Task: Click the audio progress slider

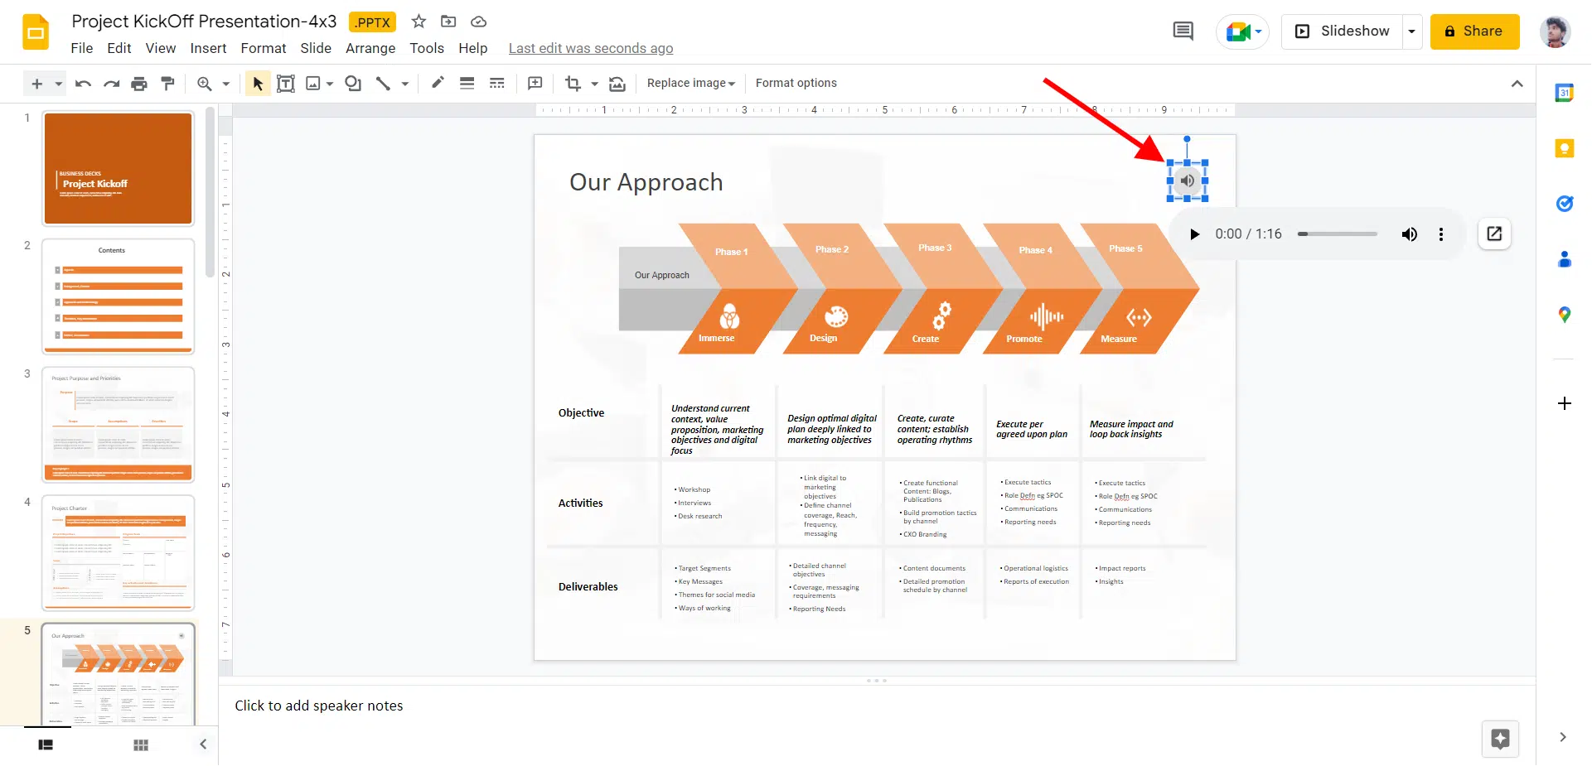Action: [1337, 234]
